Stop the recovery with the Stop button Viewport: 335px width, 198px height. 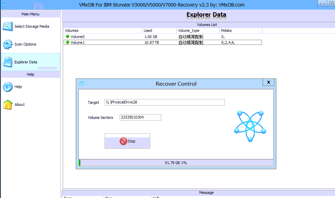[127, 141]
